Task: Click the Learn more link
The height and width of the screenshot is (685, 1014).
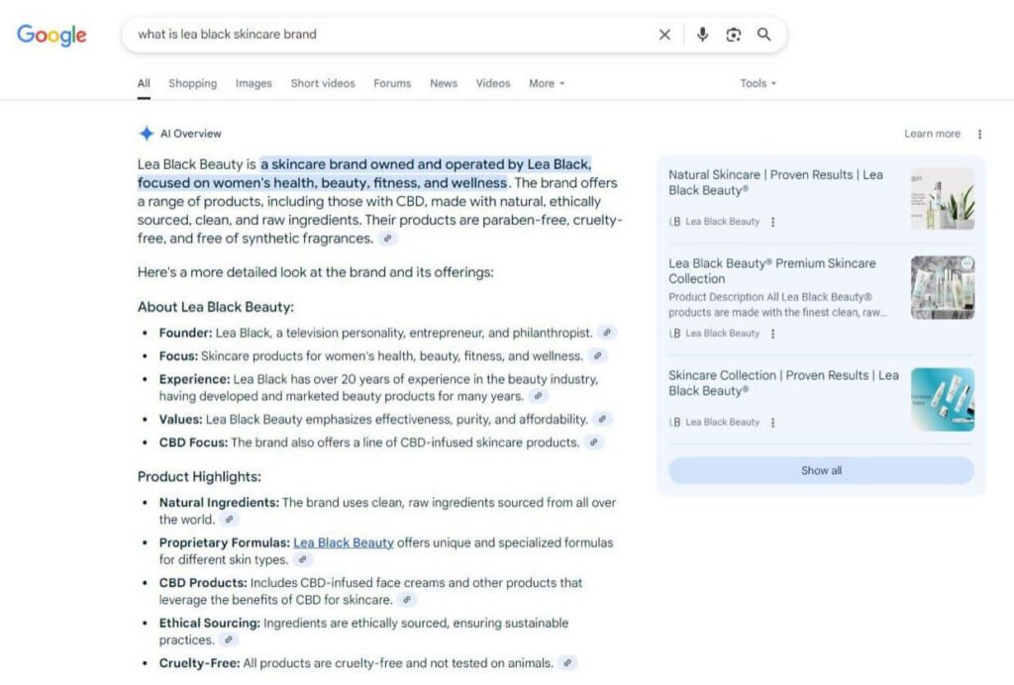Action: click(x=932, y=135)
